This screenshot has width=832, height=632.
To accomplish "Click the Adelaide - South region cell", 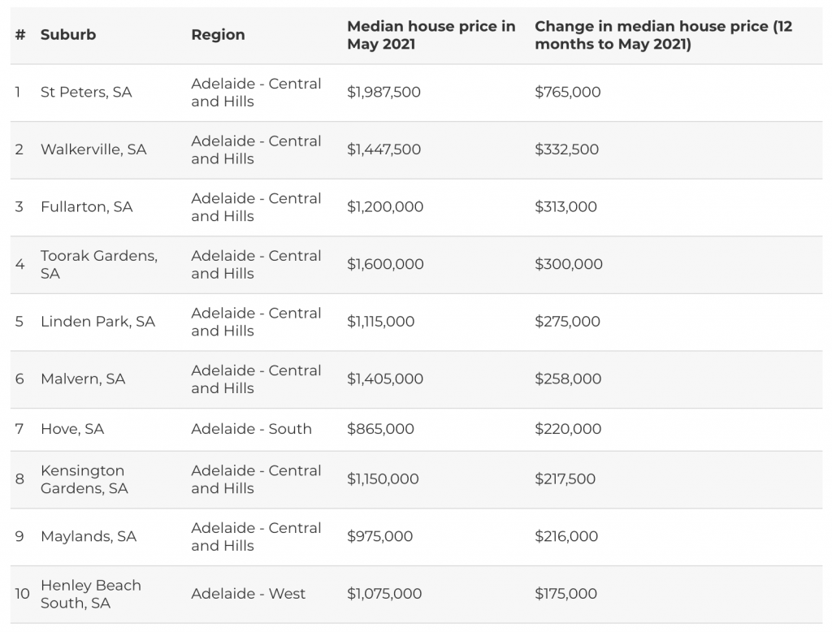I will (252, 429).
